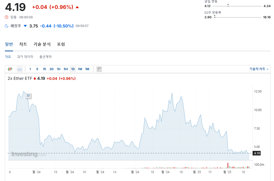Select the 5H interval
Image resolution: width=274 pixels, height=181 pixels.
66,69
